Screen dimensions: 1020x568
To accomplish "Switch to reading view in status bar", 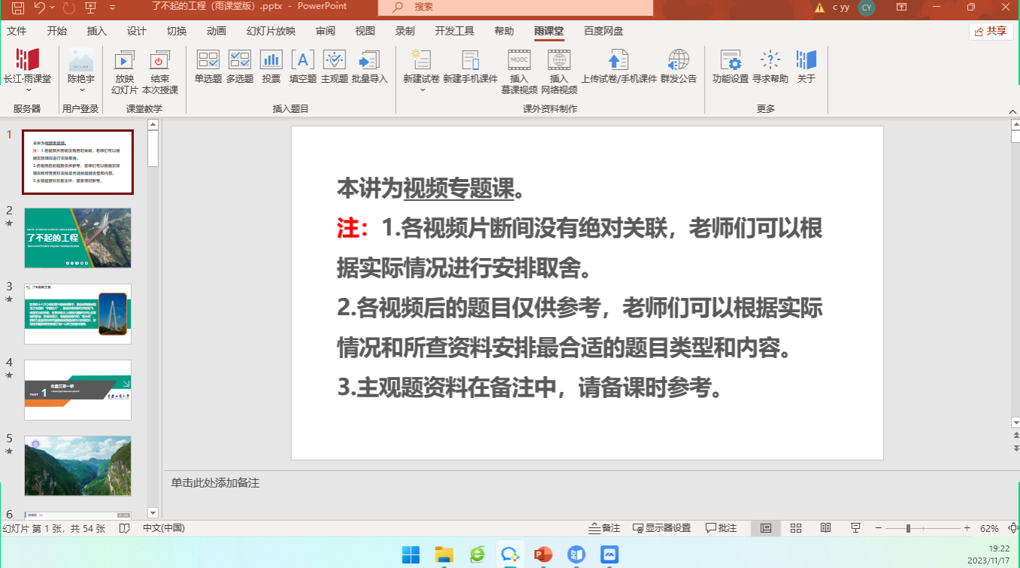I will coord(825,528).
